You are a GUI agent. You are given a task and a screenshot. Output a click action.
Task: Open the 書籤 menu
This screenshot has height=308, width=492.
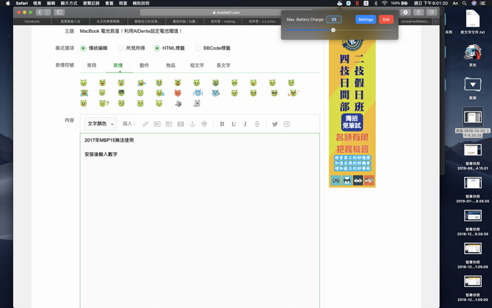click(x=109, y=3)
